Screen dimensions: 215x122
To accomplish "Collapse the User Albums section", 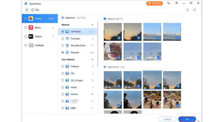I will [92, 59].
